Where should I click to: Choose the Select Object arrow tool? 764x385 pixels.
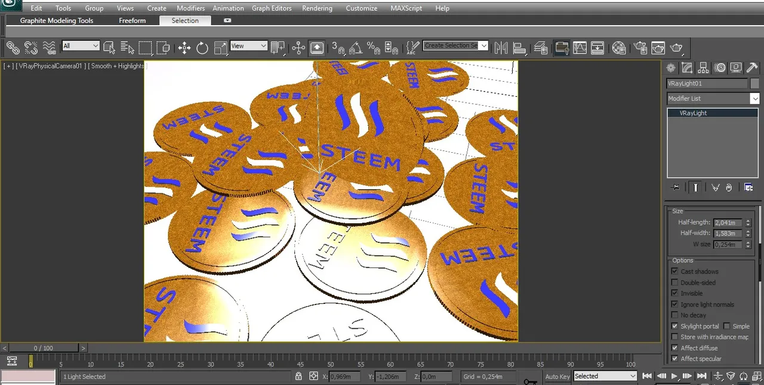pos(109,47)
